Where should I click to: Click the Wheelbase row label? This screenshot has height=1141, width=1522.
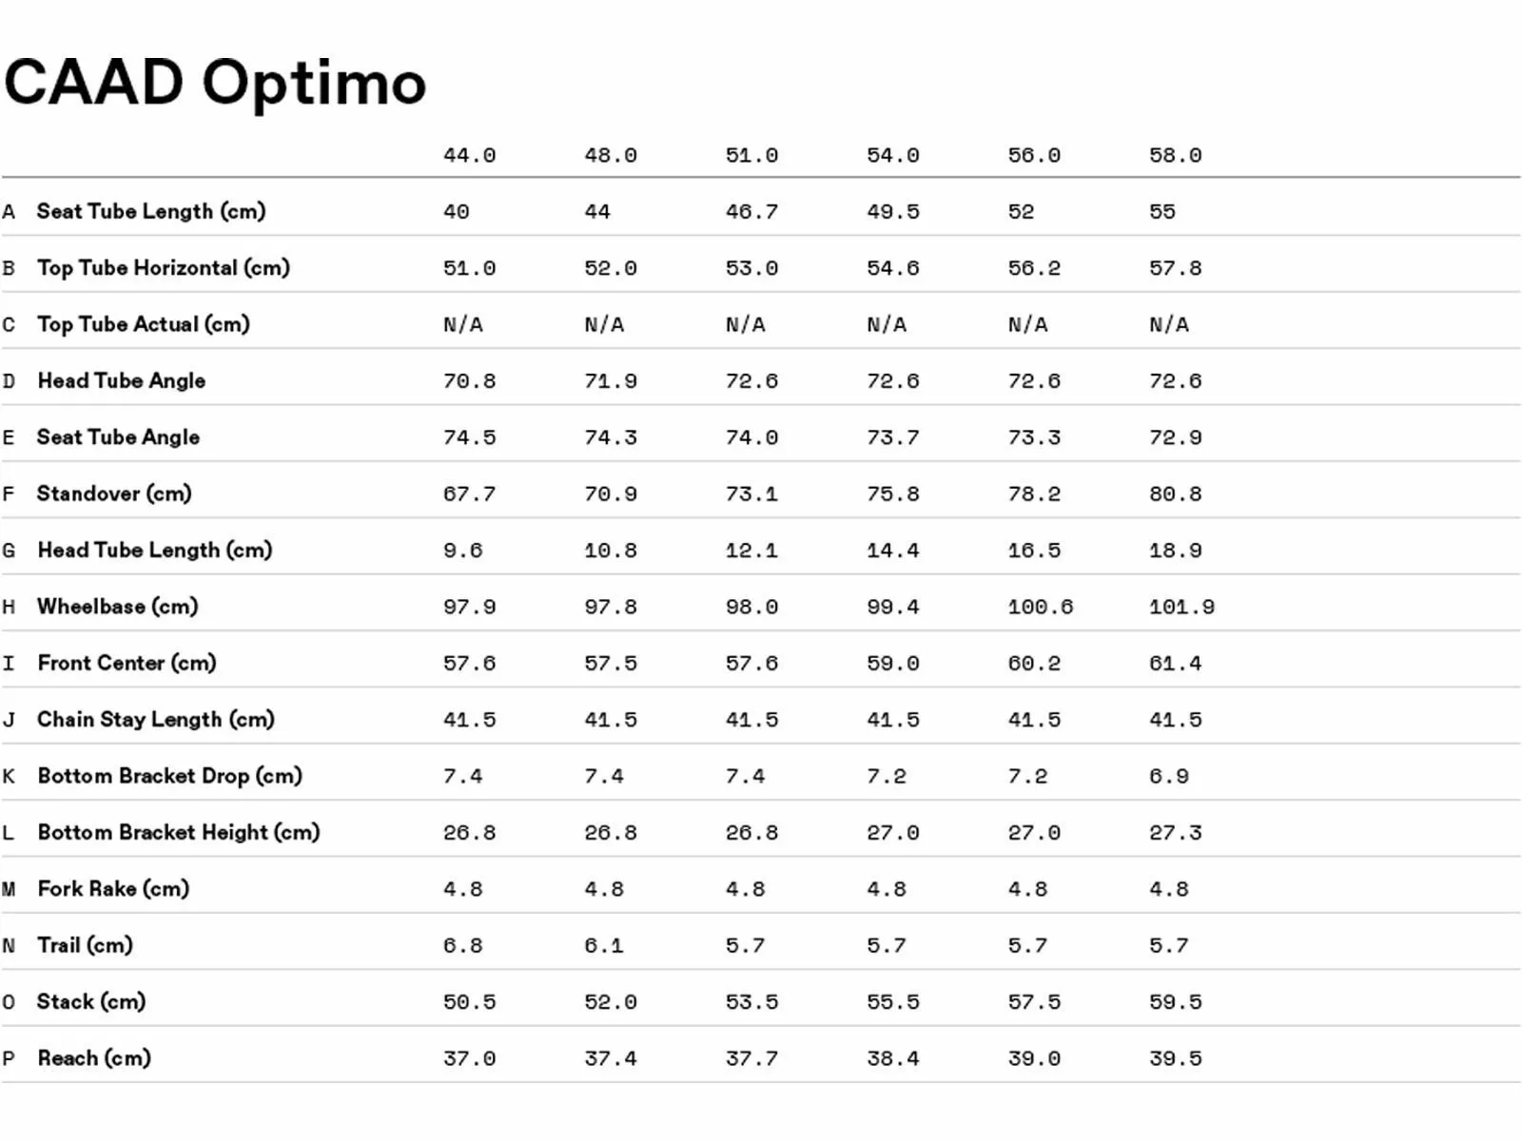117,607
